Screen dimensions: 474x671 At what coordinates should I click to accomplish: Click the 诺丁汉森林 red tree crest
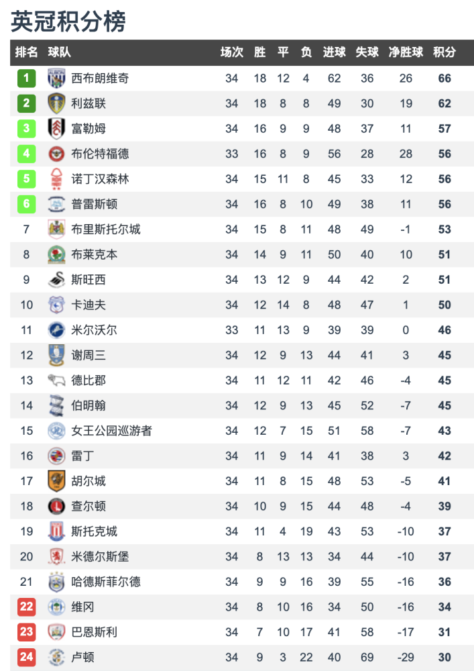tap(56, 179)
